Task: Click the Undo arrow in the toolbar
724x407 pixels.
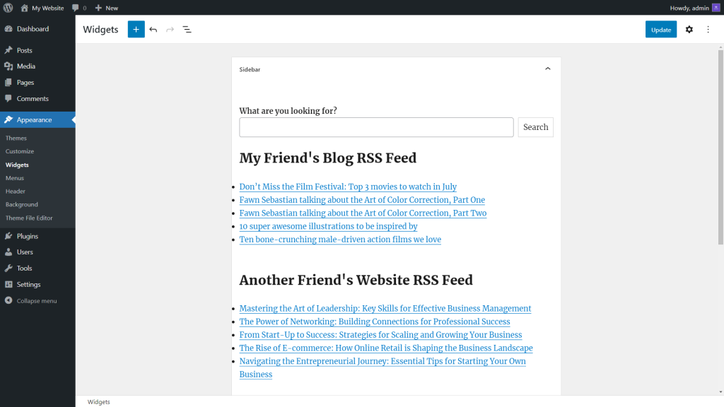Action: [x=153, y=29]
